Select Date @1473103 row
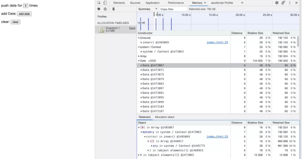The height and width of the screenshot is (159, 302). 217,107
